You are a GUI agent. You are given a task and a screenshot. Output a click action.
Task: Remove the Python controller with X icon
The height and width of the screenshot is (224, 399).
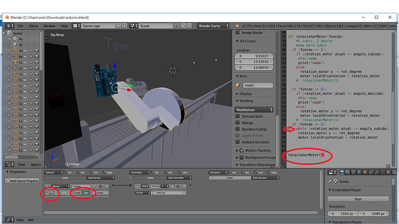coord(184,186)
